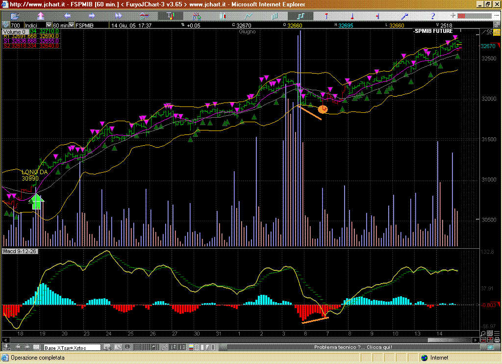Click the Internet zone status bar icon
The image size is (502, 364).
pyautogui.click(x=424, y=358)
